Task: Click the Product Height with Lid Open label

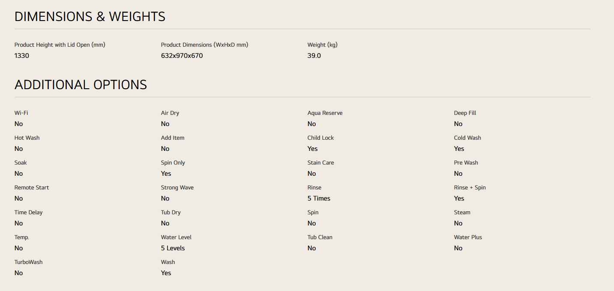Action: (60, 45)
